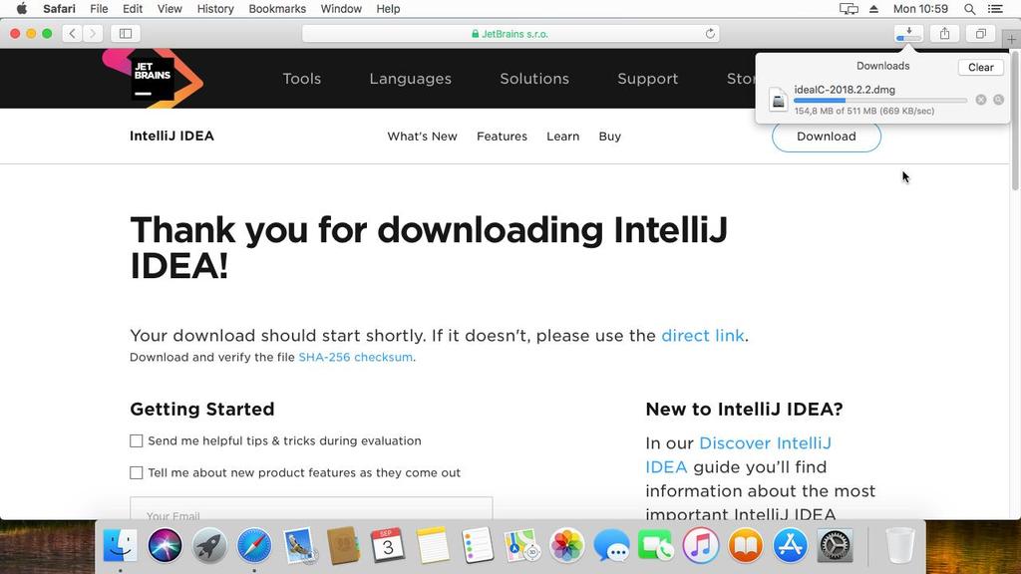Screen dimensions: 1021x574
Task: Go to What's New page
Action: (x=422, y=136)
